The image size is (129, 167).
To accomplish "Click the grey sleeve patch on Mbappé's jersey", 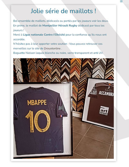I will coord(62,108).
